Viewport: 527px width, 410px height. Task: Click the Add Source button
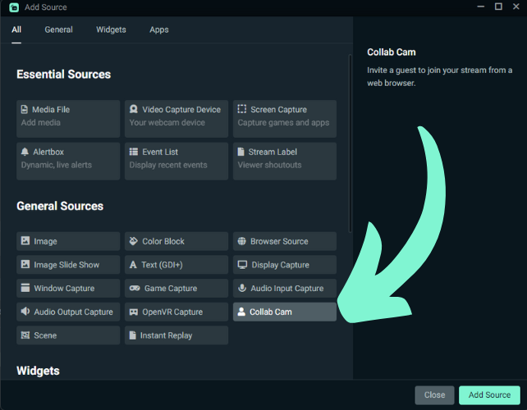tap(489, 394)
